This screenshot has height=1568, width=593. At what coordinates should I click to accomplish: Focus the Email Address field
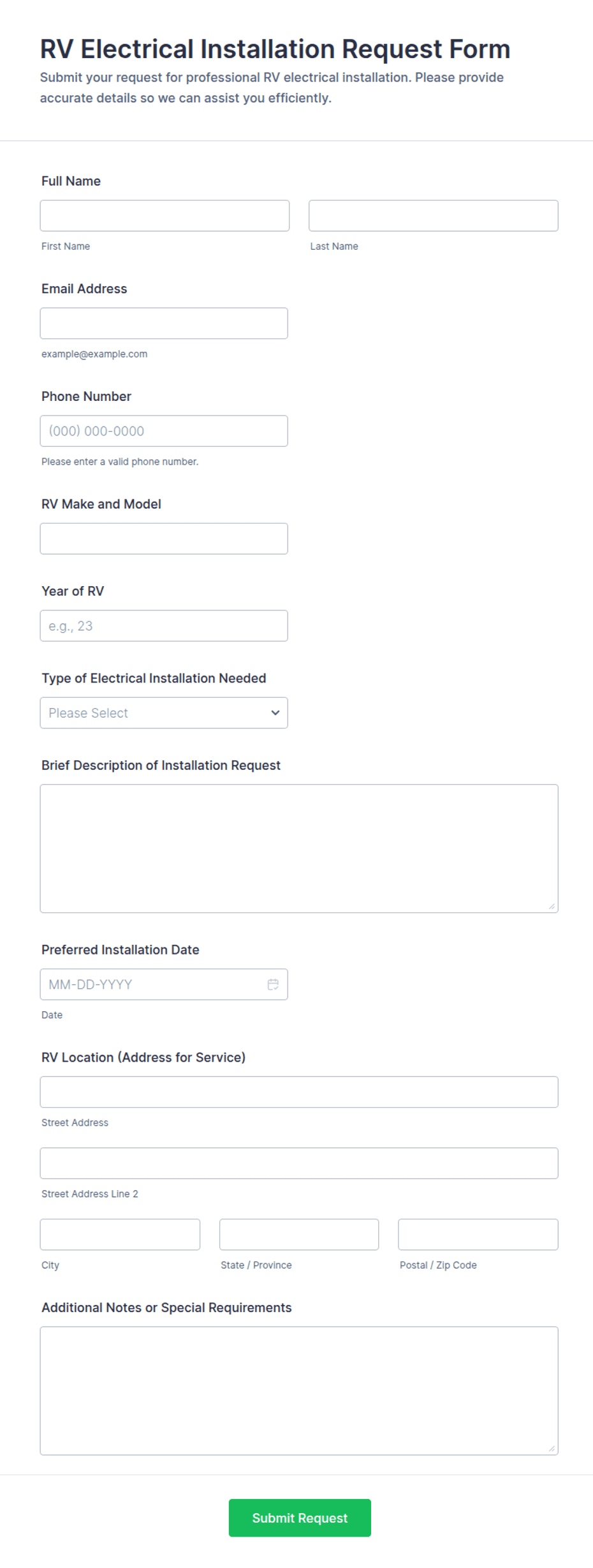pyautogui.click(x=164, y=323)
